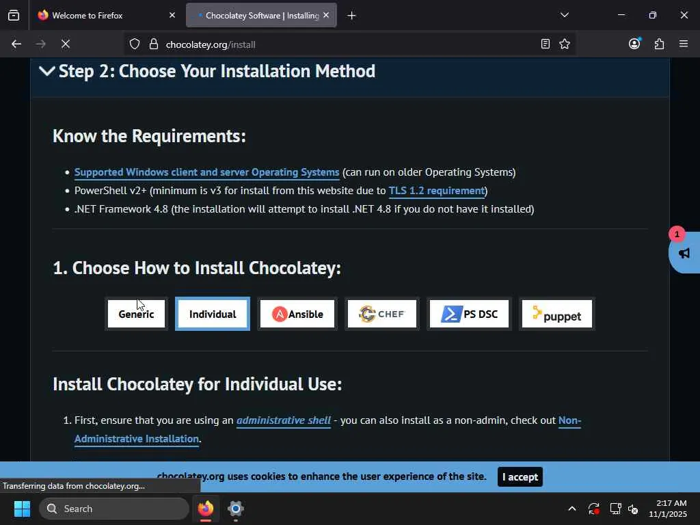Click the taskbar Search box

point(114,509)
